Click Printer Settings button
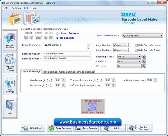 click(140, 128)
